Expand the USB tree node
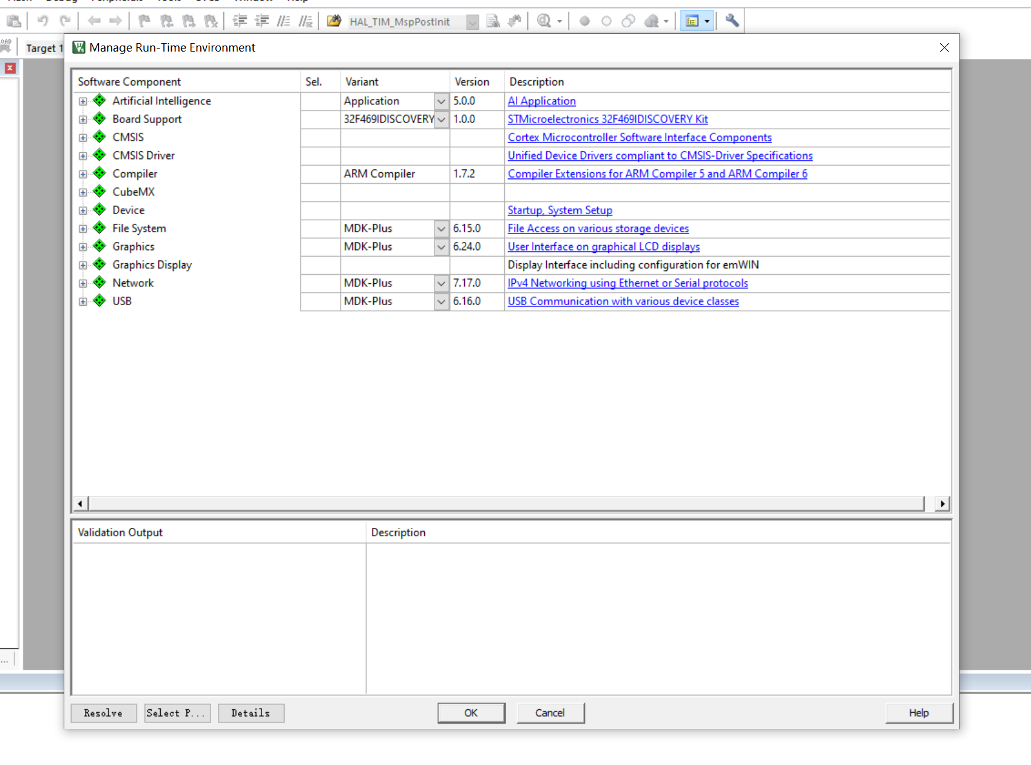The image size is (1031, 765). [x=83, y=302]
